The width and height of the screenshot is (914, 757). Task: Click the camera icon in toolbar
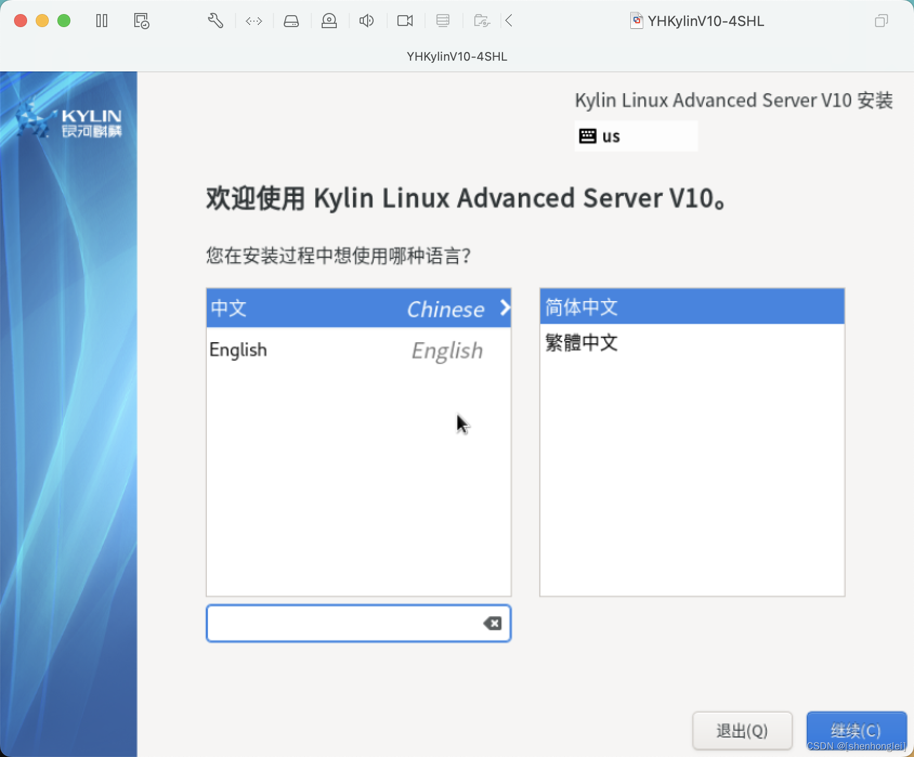405,21
